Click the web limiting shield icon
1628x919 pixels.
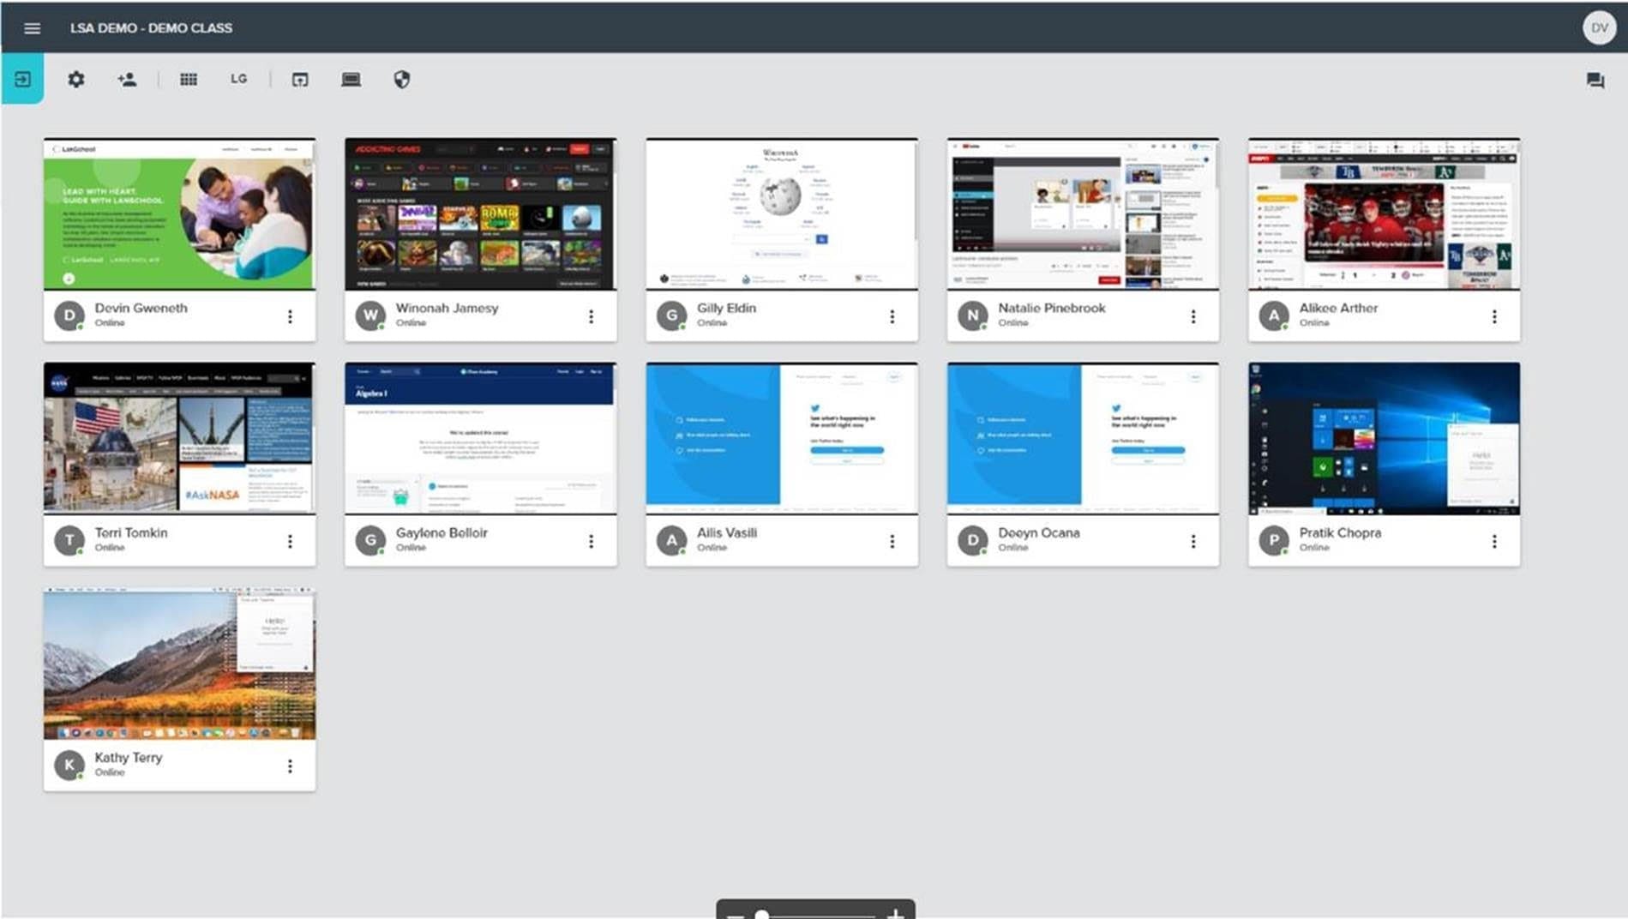point(401,79)
